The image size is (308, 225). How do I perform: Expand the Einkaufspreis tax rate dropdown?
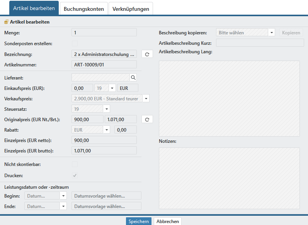pos(112,88)
